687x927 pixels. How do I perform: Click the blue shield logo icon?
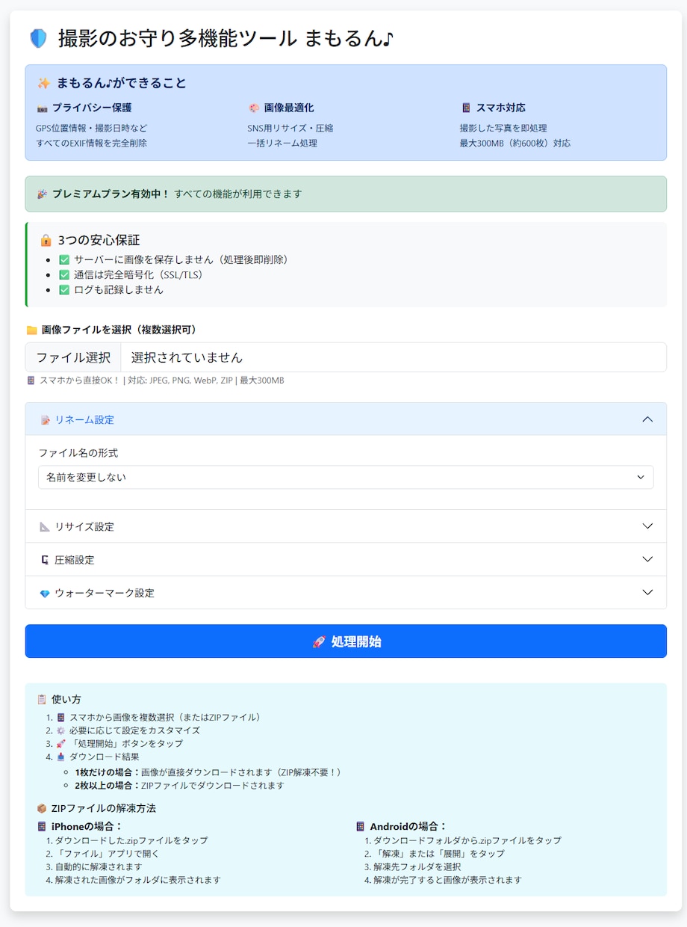(x=38, y=39)
